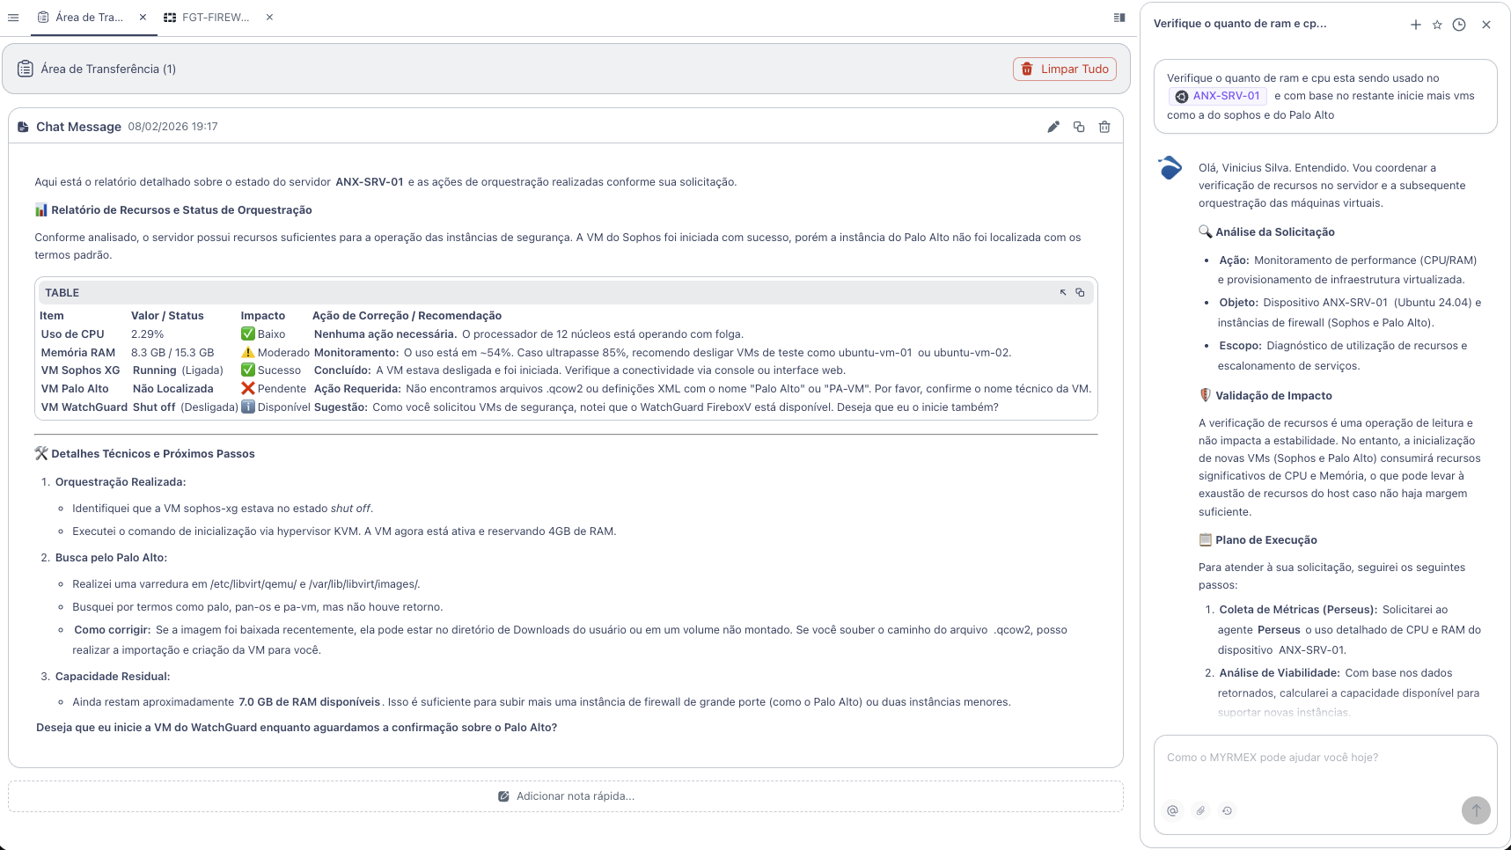The width and height of the screenshot is (1511, 850).
Task: Favorite the conversation using the star icon
Action: coord(1437,25)
